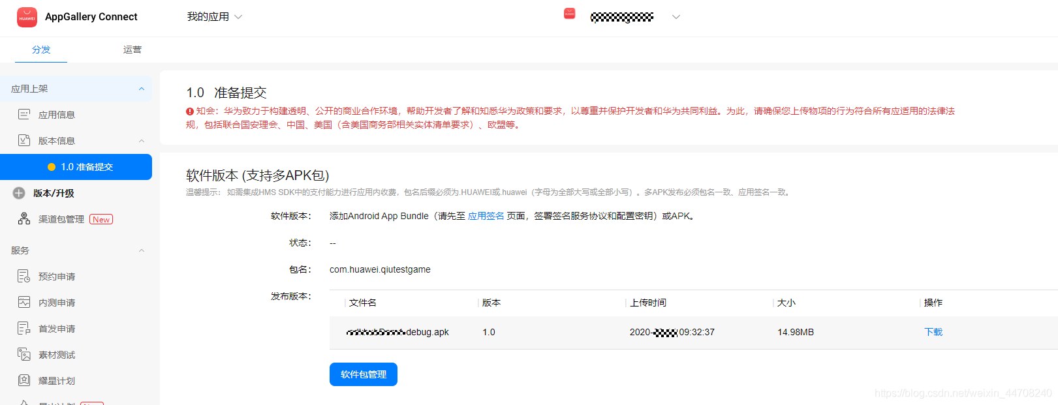Open 渠道包管理 in the sidebar

[x=61, y=219]
